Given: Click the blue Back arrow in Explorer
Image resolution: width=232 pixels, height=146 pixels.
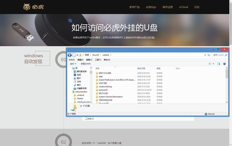Looking at the screenshot, I should point(70,55).
